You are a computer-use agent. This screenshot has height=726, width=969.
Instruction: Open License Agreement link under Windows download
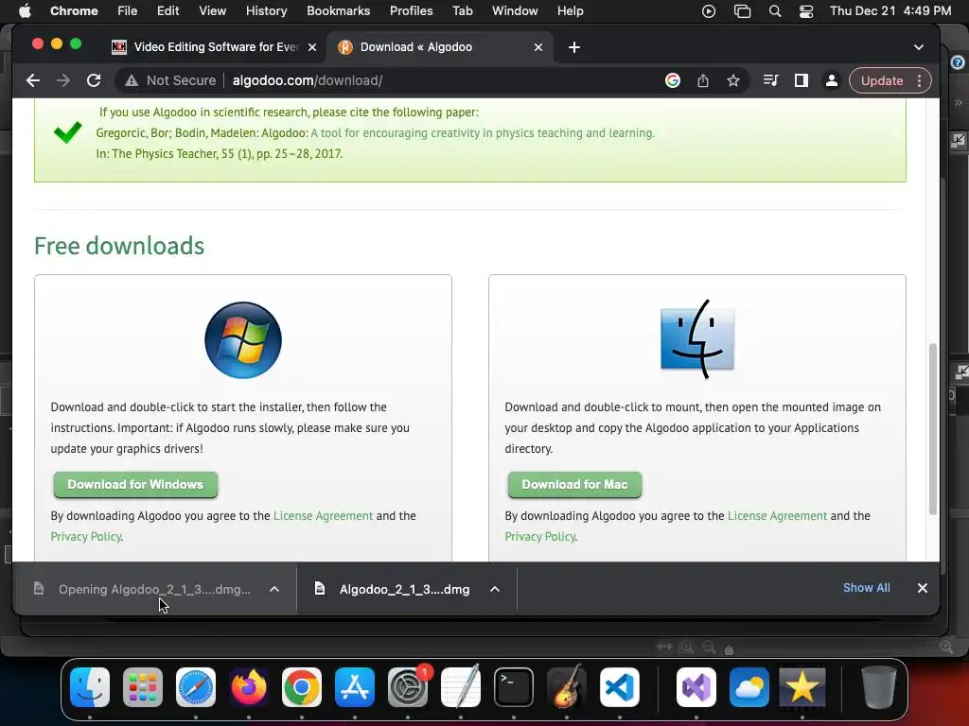324,515
